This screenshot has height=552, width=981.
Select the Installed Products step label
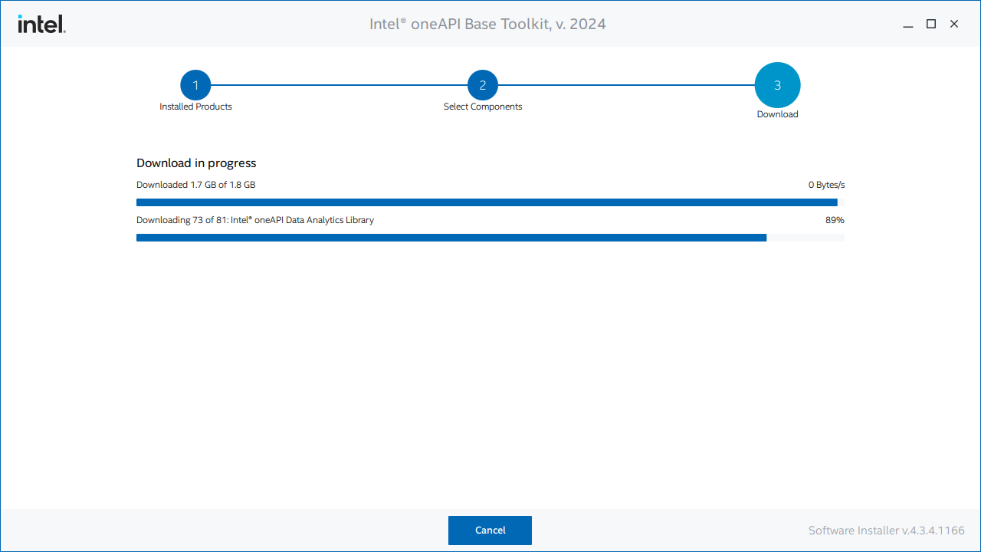tap(195, 107)
